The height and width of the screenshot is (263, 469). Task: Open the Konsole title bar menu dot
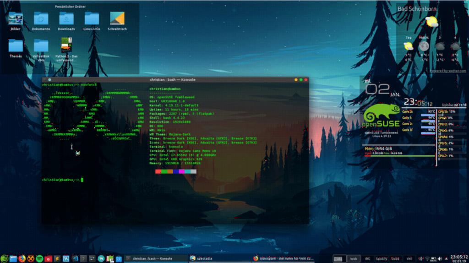(49, 79)
